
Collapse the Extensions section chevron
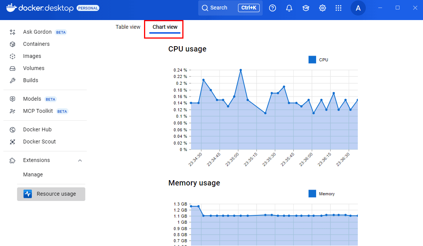pyautogui.click(x=80, y=160)
